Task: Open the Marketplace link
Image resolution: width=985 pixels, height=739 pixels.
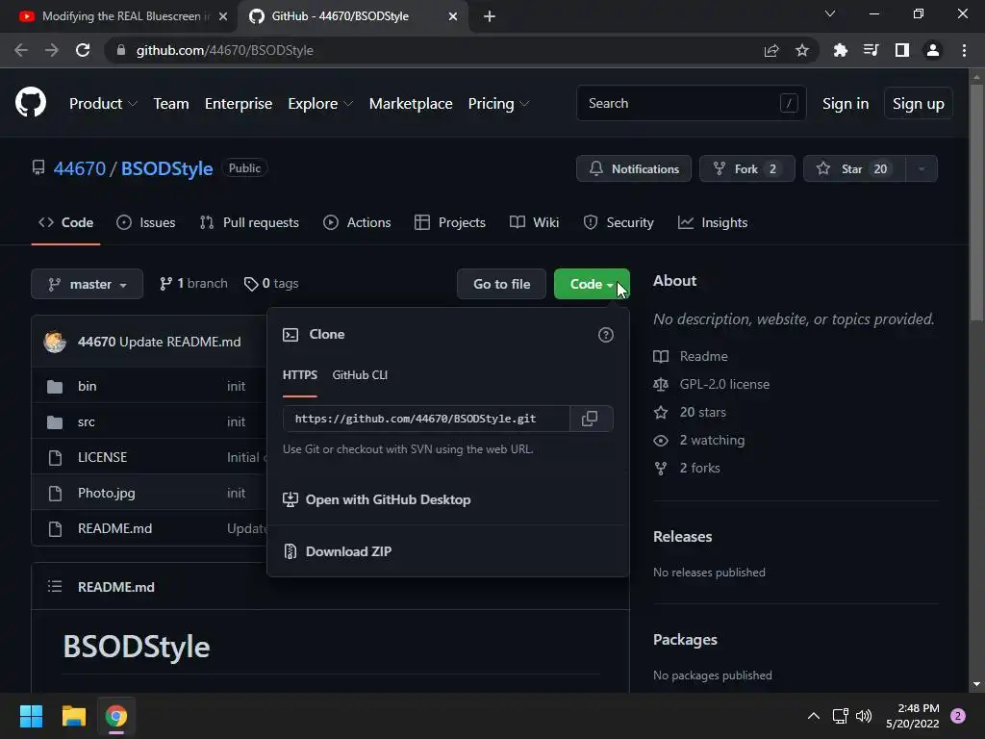Action: (x=411, y=104)
